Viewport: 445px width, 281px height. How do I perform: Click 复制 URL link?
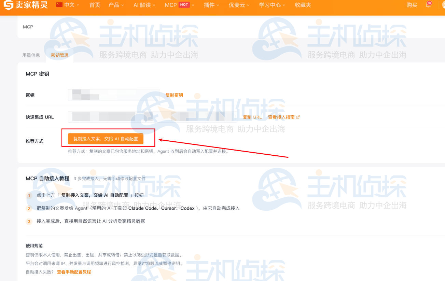tap(252, 117)
